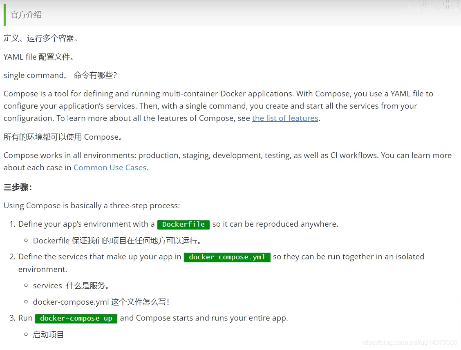Click the line 'YAML file 配置文件。'
461x350 pixels.
pos(39,57)
